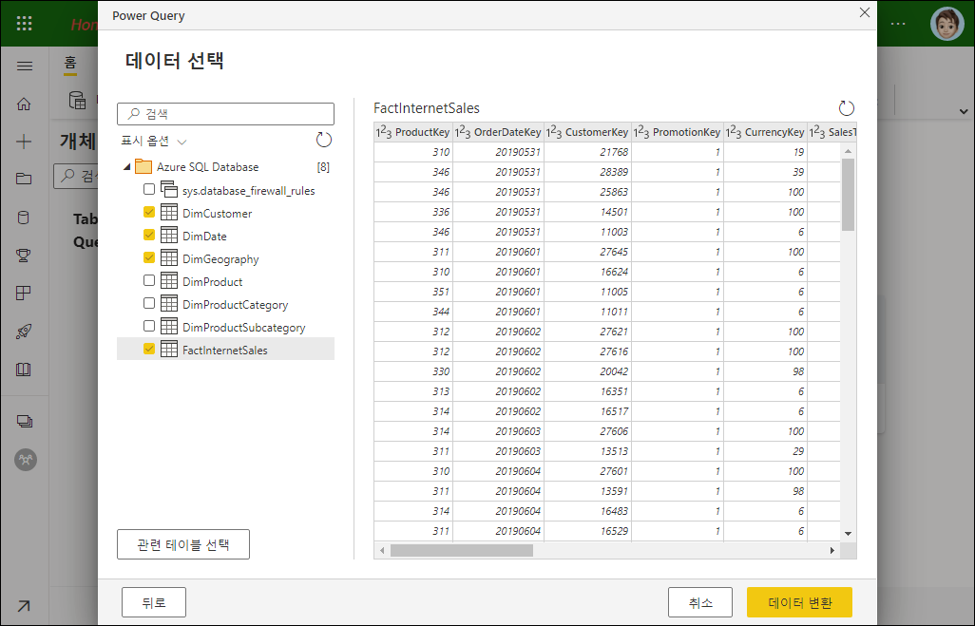Click the 취소 button
The width and height of the screenshot is (975, 626).
(x=700, y=602)
